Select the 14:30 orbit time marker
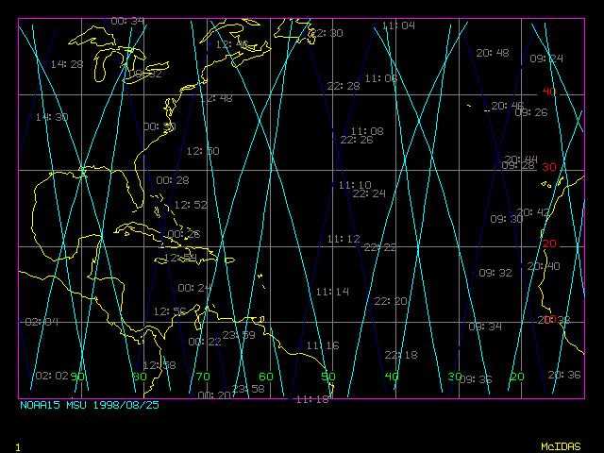604x453 pixels. coord(52,117)
